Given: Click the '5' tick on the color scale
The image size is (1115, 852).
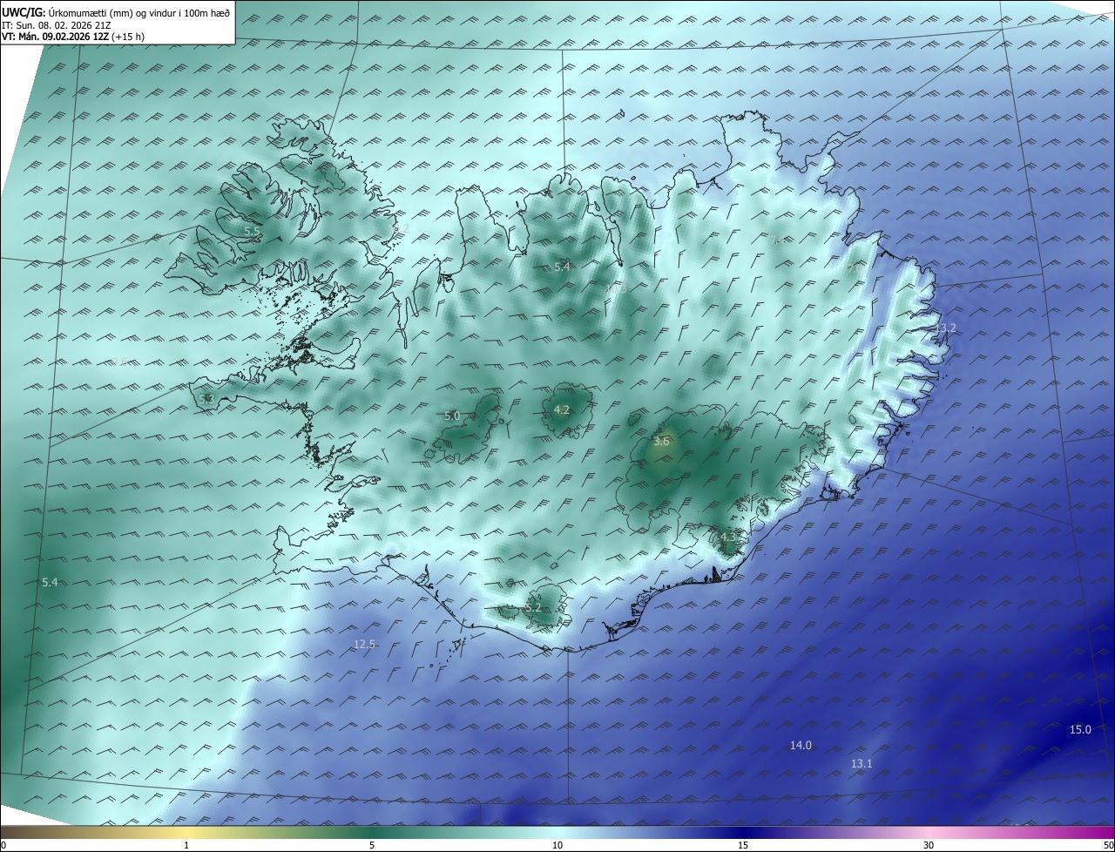Looking at the screenshot, I should 372,846.
